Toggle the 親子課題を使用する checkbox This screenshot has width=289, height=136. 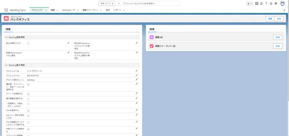[x=29, y=99]
